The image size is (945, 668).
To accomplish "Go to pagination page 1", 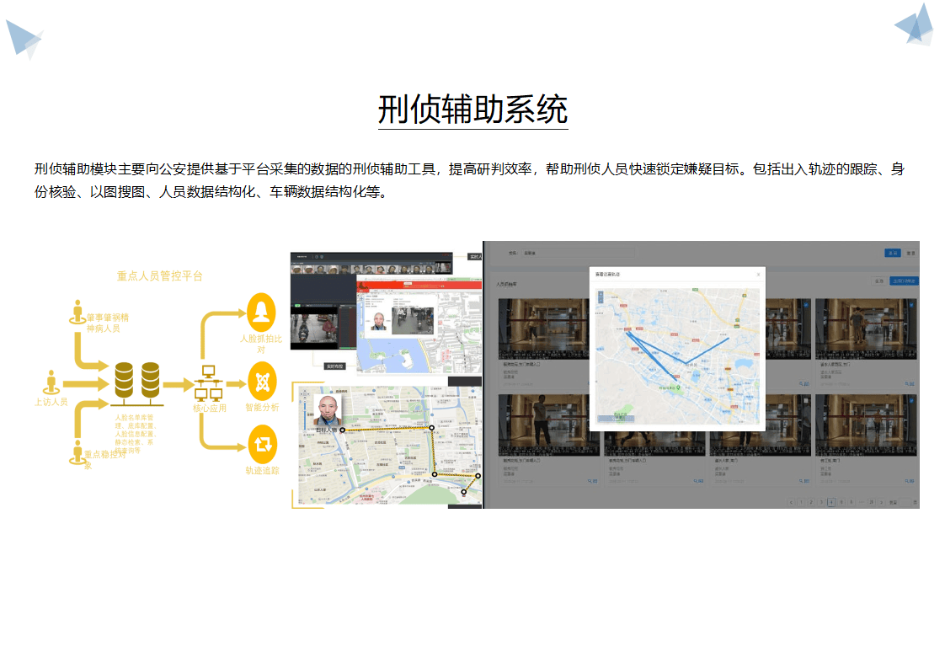I will (801, 502).
